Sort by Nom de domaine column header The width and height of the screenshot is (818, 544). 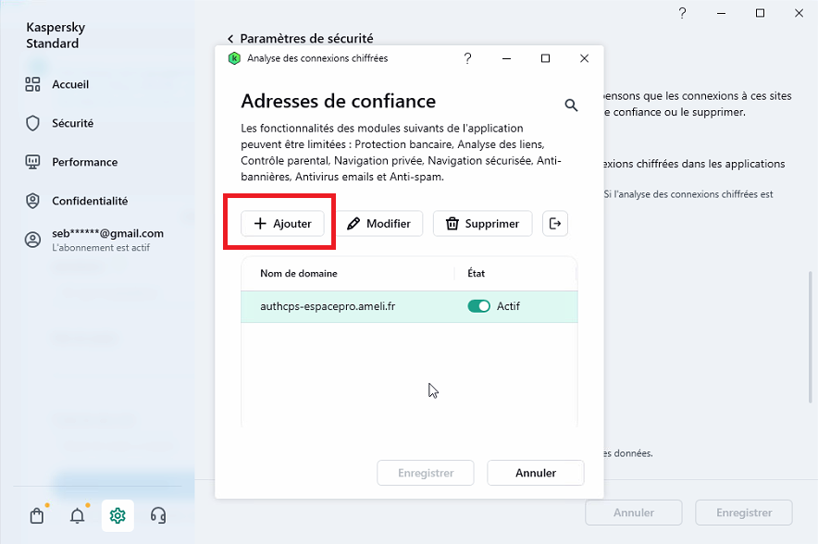pos(298,273)
